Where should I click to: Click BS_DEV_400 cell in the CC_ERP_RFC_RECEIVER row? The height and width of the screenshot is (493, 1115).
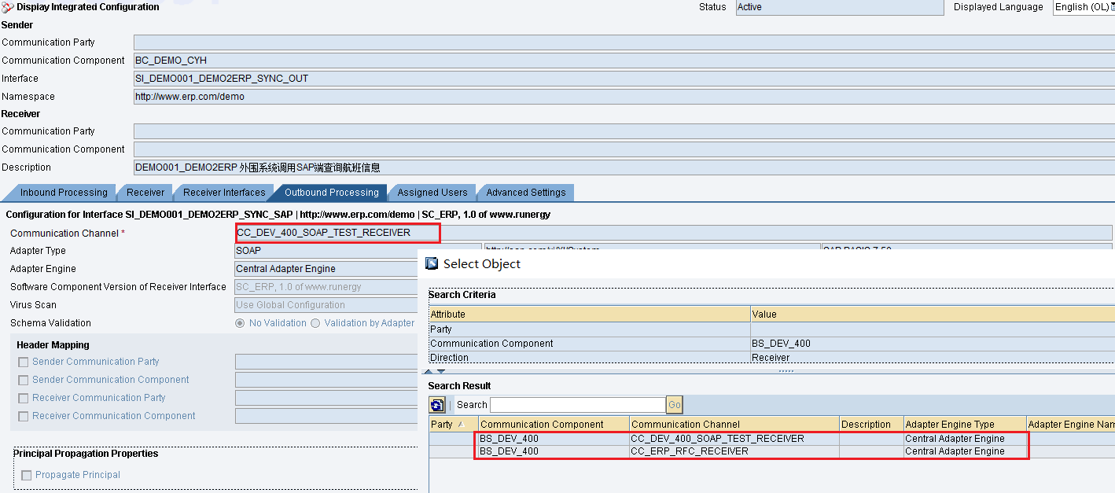[554, 451]
